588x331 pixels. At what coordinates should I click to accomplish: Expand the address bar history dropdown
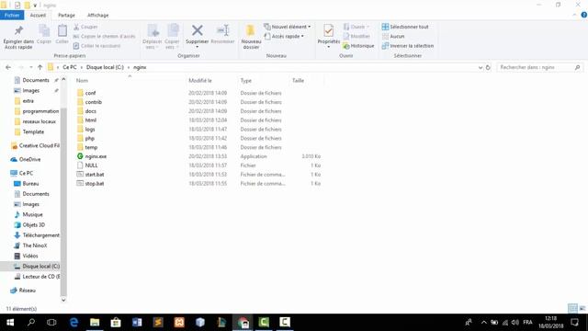point(481,67)
